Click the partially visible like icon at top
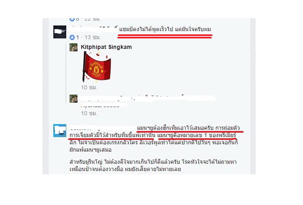Screen dimensions: 303x205 (x=72, y=19)
